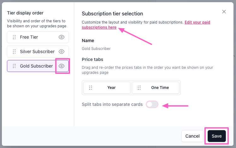Toggle visibility of the Free Tier
Image resolution: width=236 pixels, height=148 pixels.
(x=62, y=37)
